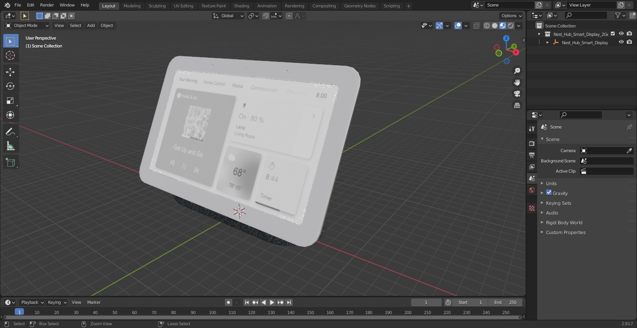
Task: Select material preview shading
Action: (503, 26)
